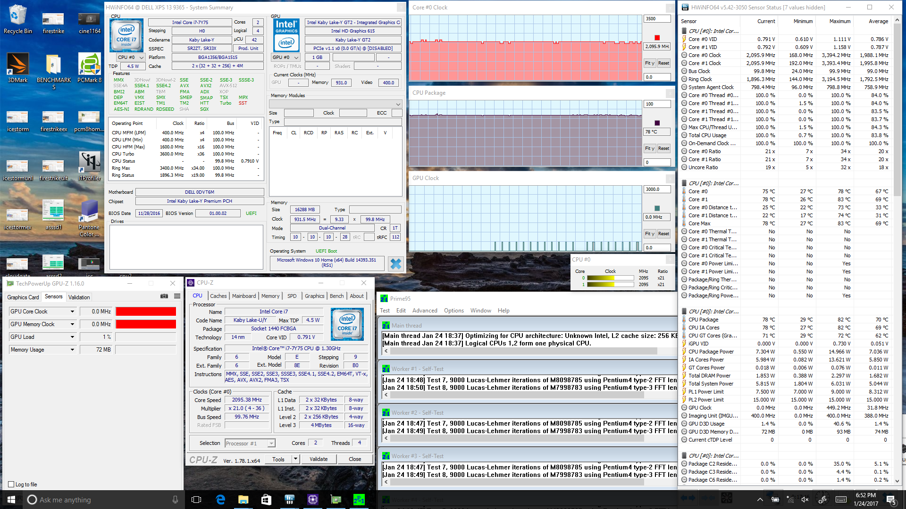Click the GPU-Z screenshot camera icon
Viewport: 906px width, 509px height.
point(164,296)
